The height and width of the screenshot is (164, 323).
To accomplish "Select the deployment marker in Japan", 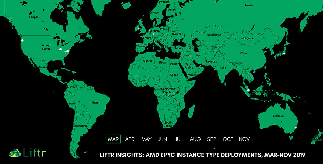I will click(284, 53).
